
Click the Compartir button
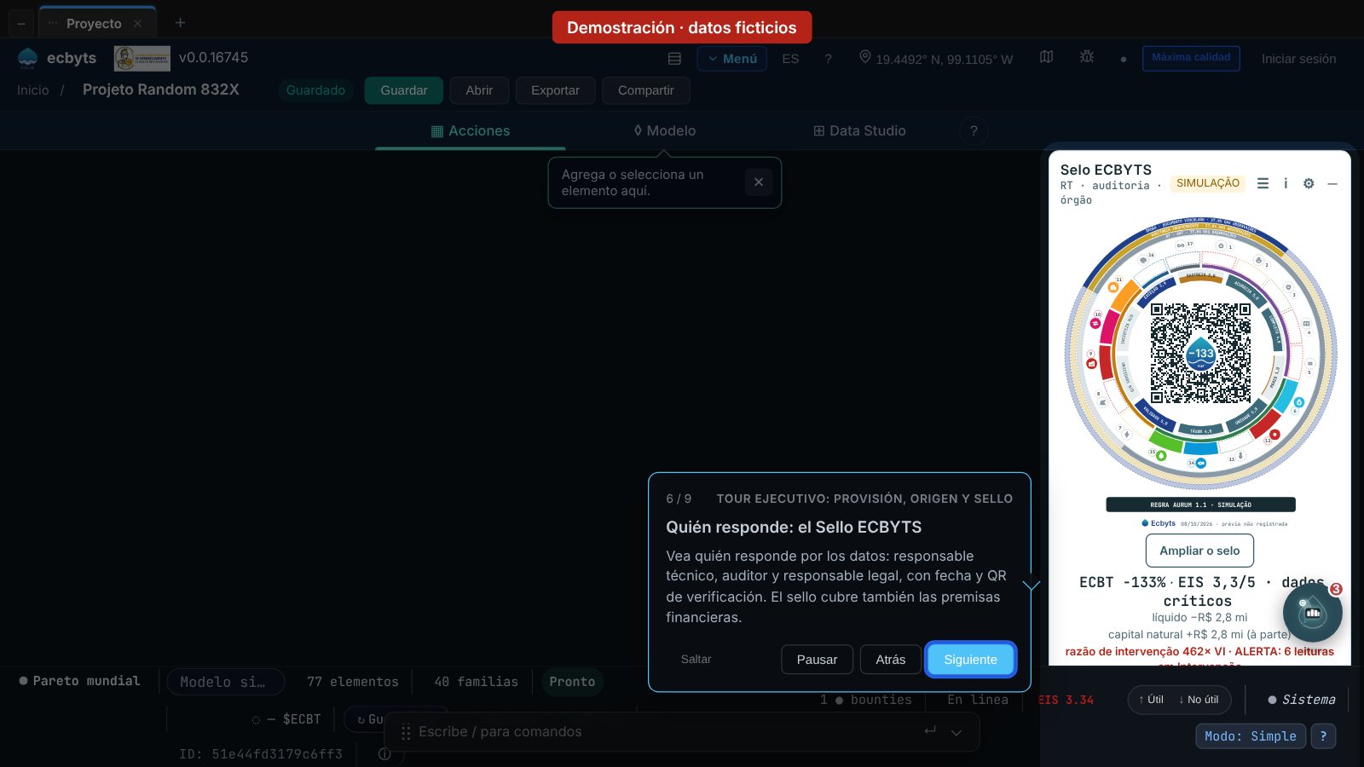[645, 90]
